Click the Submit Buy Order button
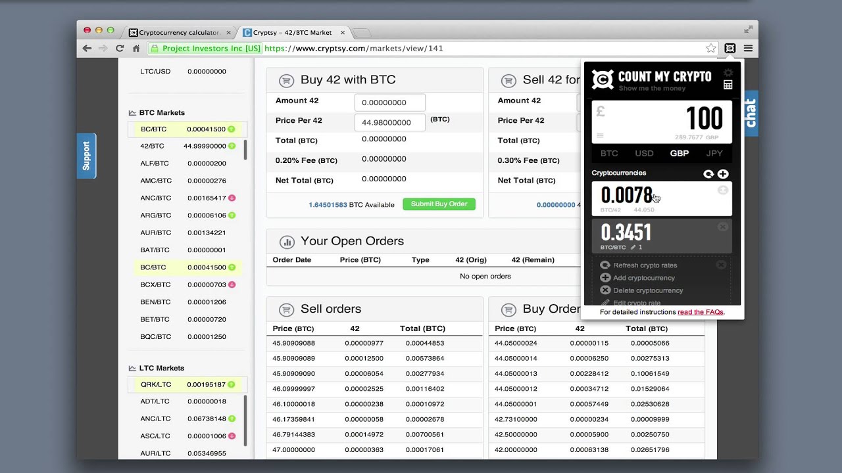This screenshot has width=842, height=473. coord(439,204)
